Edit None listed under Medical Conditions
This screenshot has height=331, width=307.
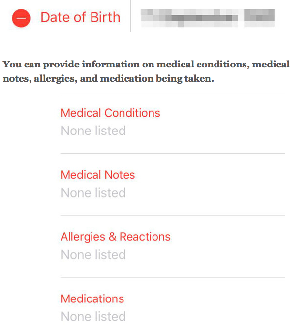(x=93, y=131)
